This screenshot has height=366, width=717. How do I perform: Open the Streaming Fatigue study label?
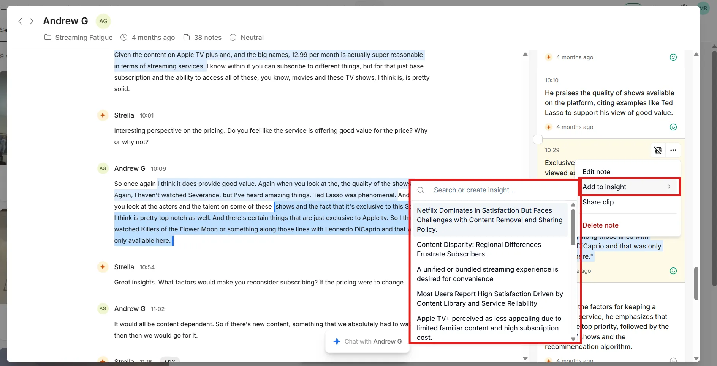point(84,38)
